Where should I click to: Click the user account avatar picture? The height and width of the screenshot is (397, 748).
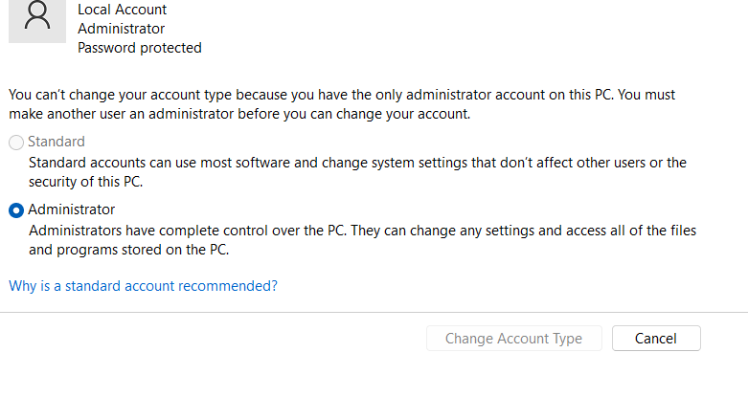coord(37,21)
